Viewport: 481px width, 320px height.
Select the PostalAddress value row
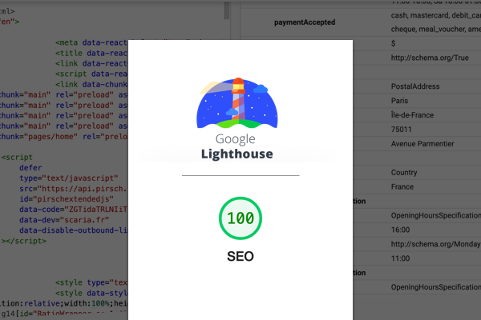click(x=415, y=86)
